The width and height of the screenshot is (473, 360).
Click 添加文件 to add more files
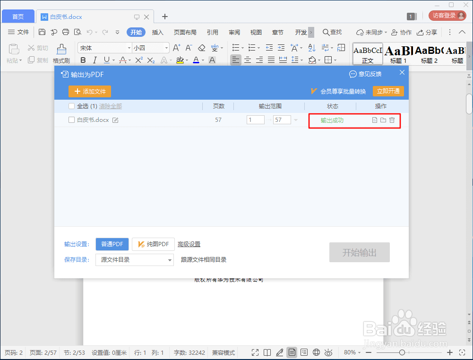[90, 91]
